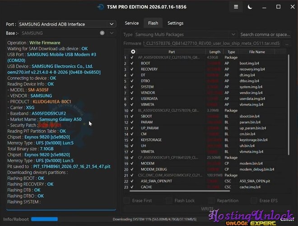Uncheck the BOOT partition row
Image resolution: width=298 pixels, height=226 pixels.
coord(132,63)
